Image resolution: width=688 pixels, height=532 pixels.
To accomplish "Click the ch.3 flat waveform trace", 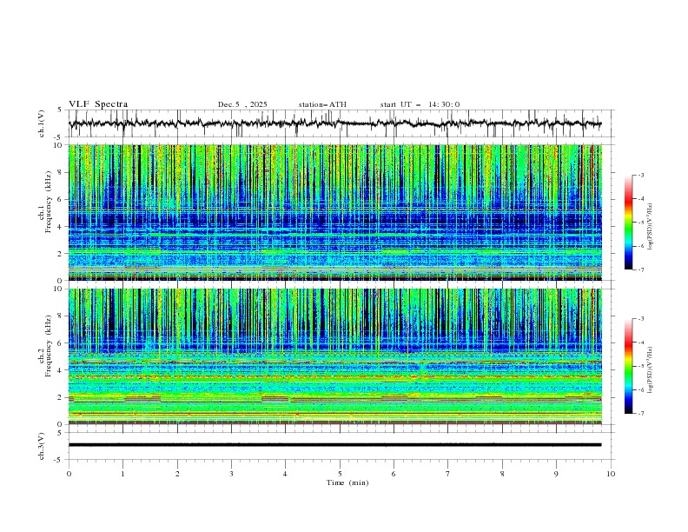I will pyautogui.click(x=334, y=445).
